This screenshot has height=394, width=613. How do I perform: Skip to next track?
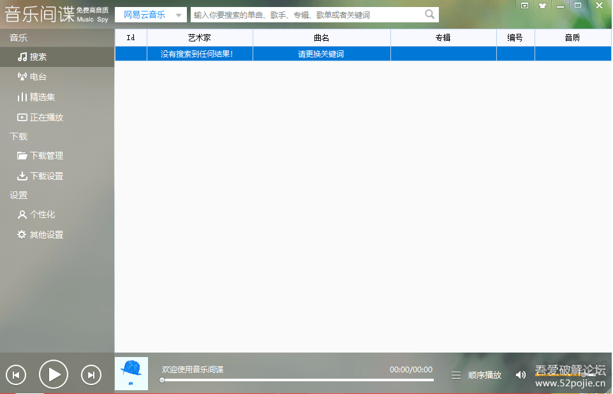coord(91,375)
